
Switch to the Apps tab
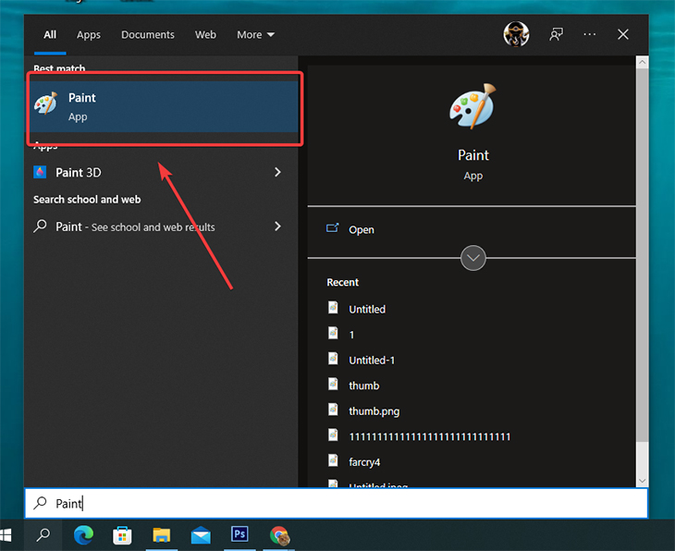[88, 34]
